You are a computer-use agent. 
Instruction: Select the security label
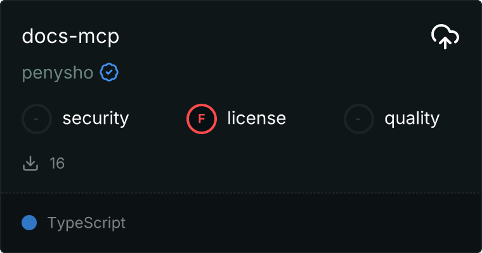95,118
